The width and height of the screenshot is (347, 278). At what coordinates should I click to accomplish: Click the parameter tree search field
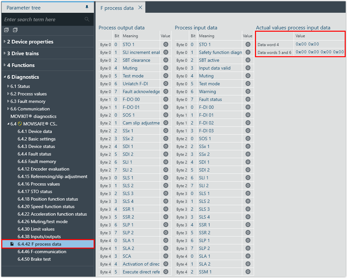pos(43,20)
